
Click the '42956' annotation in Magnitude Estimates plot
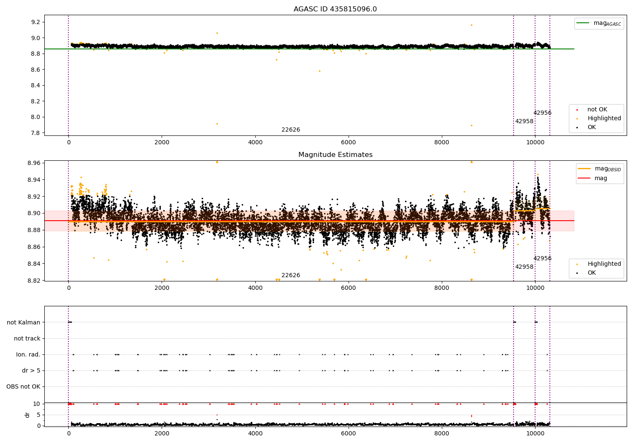(x=542, y=259)
